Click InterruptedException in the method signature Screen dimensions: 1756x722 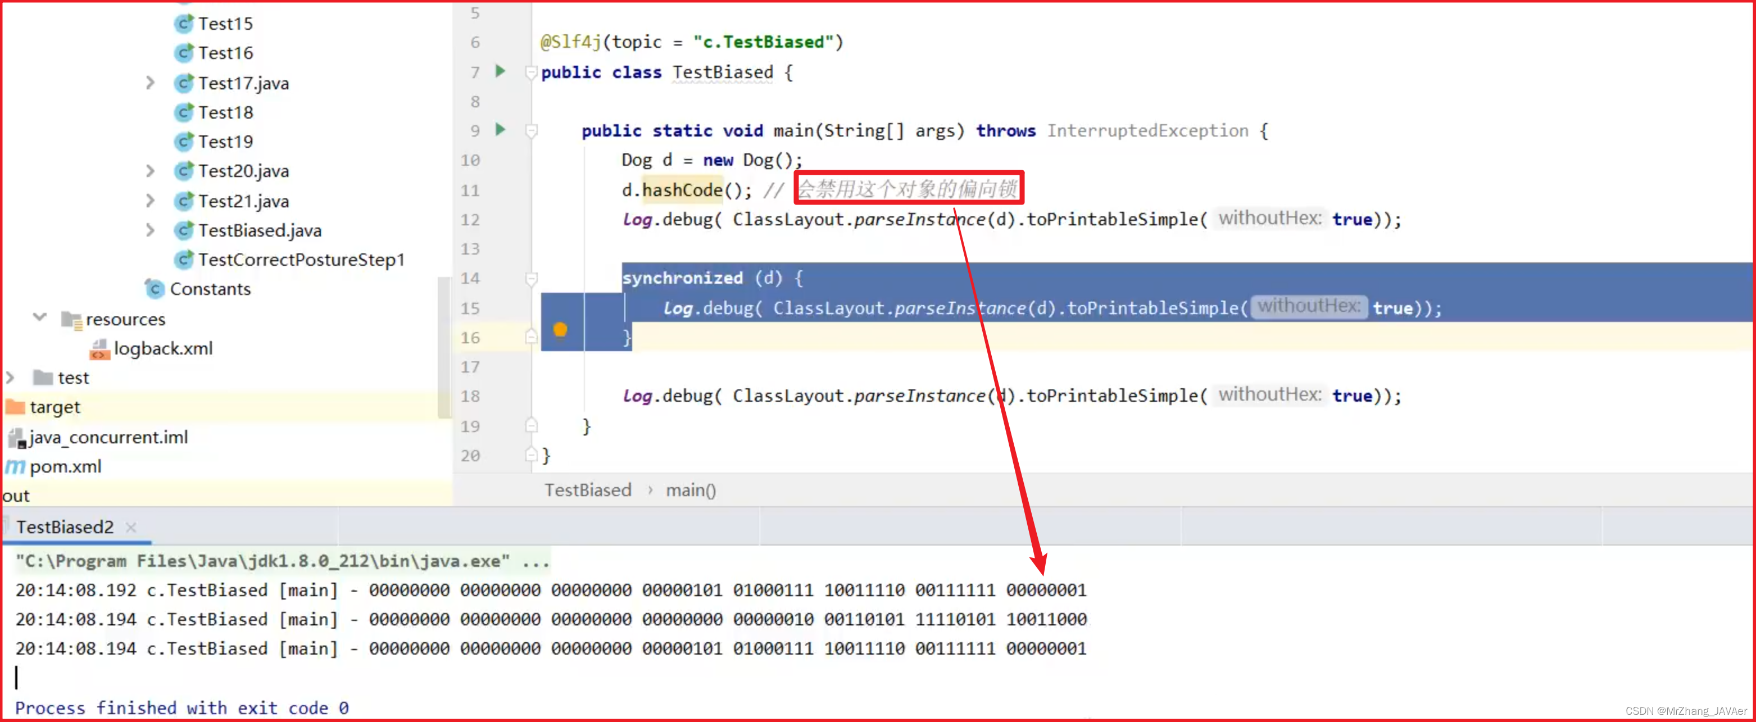pyautogui.click(x=1147, y=131)
